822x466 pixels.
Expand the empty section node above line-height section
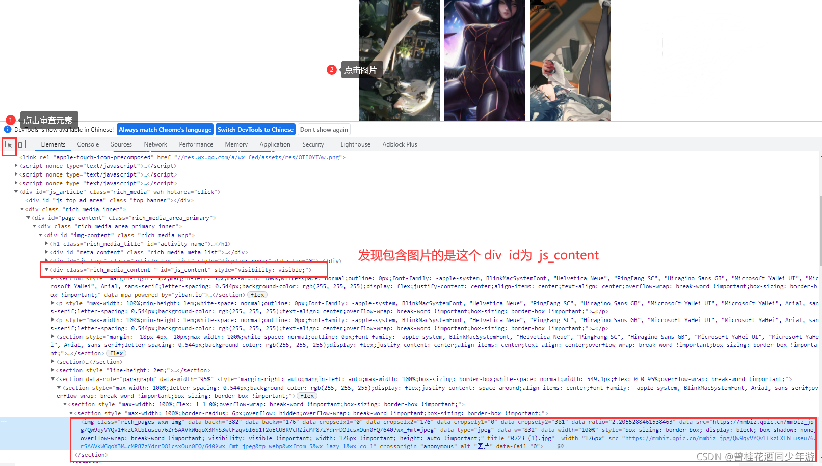point(53,362)
